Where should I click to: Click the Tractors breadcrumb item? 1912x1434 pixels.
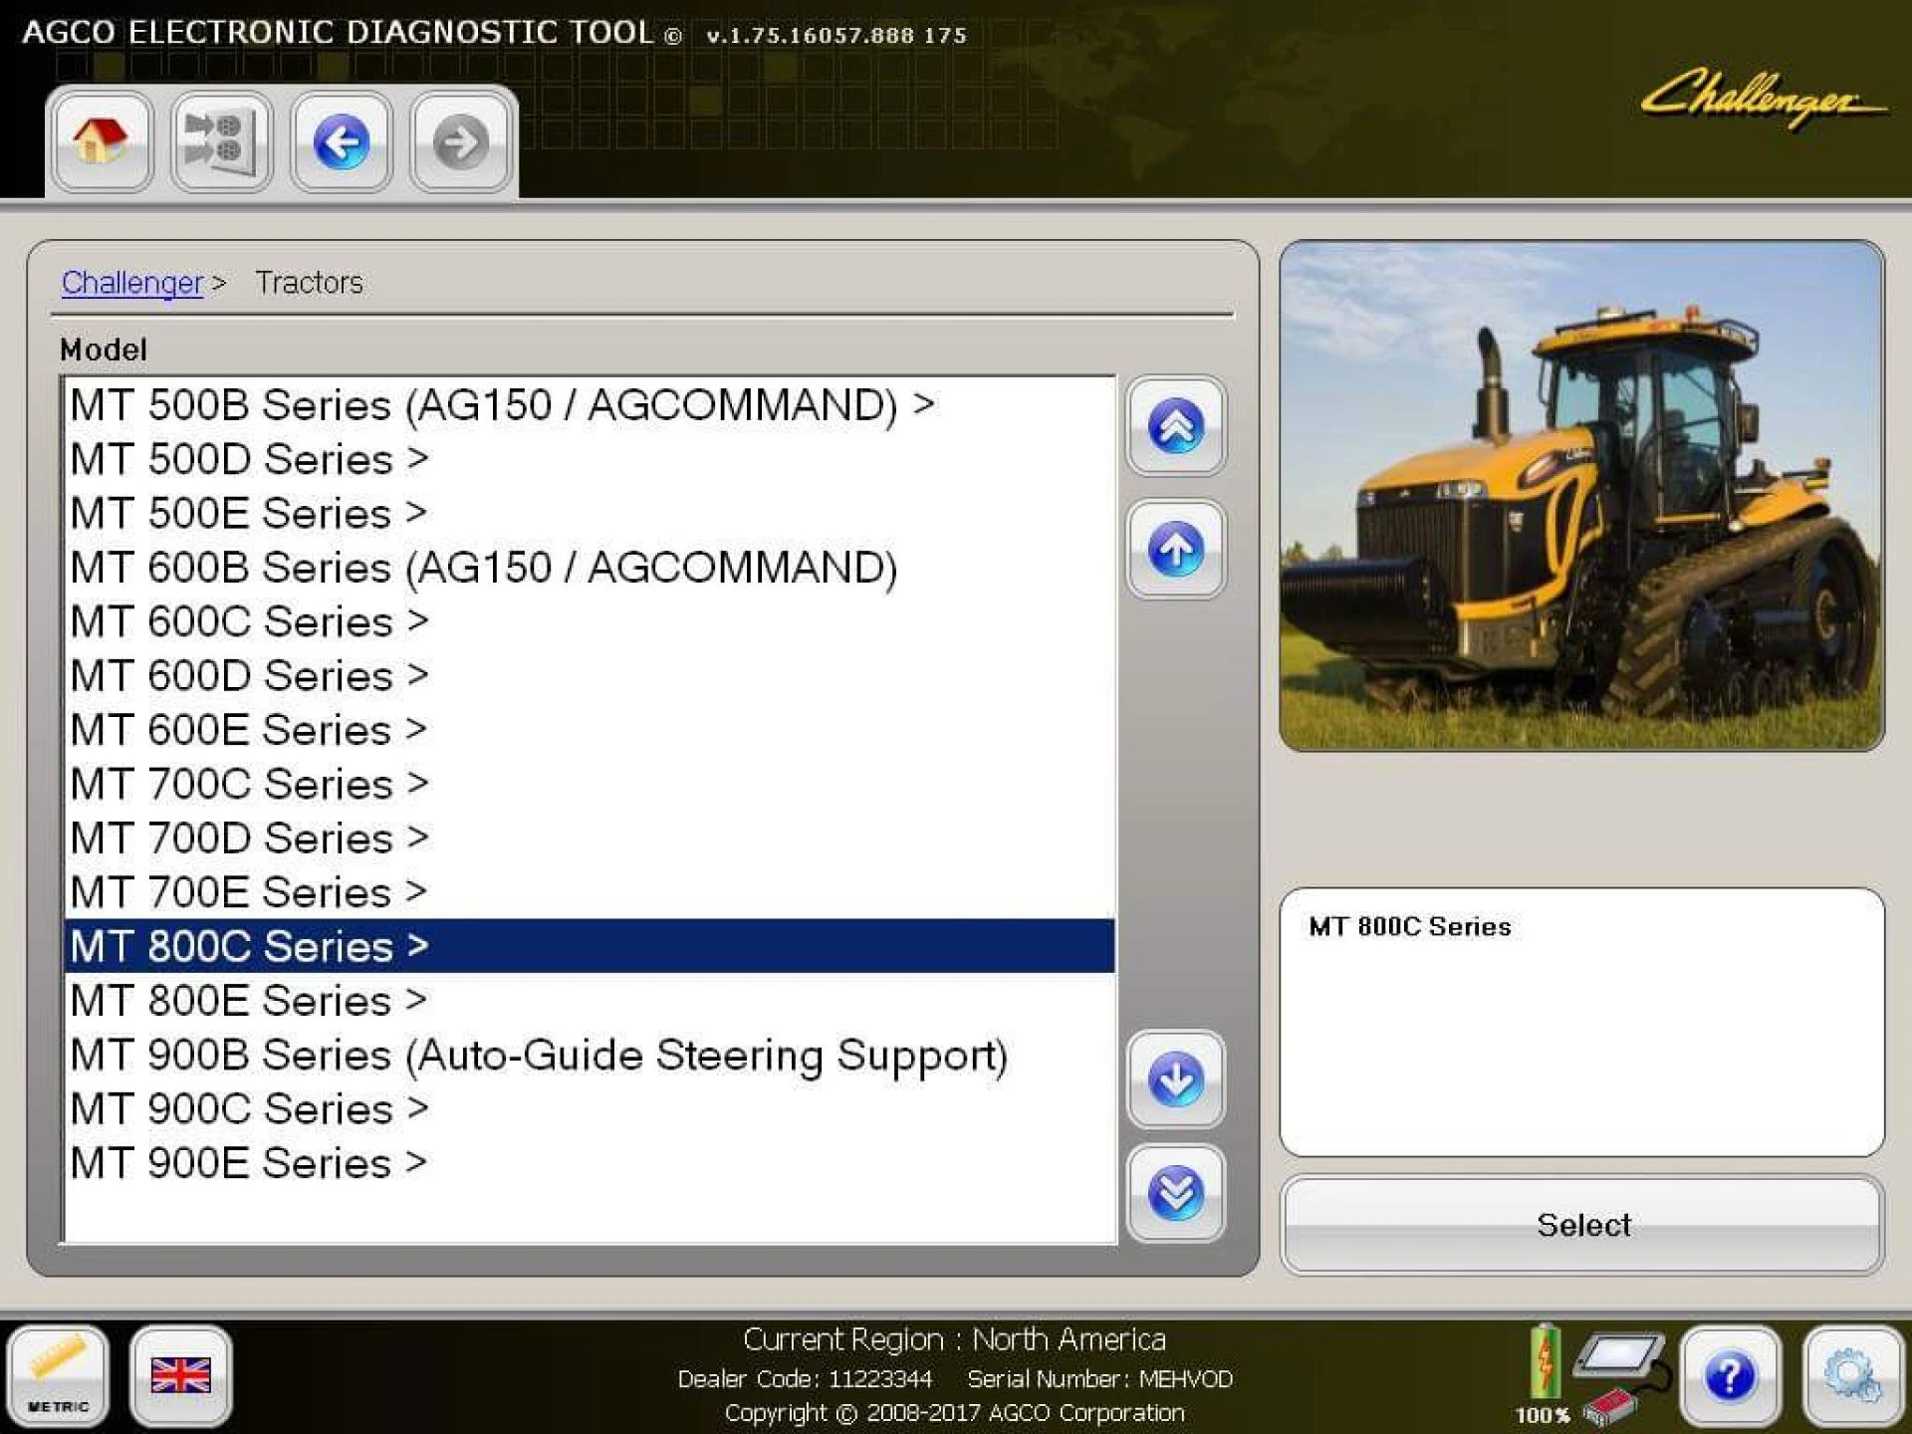[310, 282]
